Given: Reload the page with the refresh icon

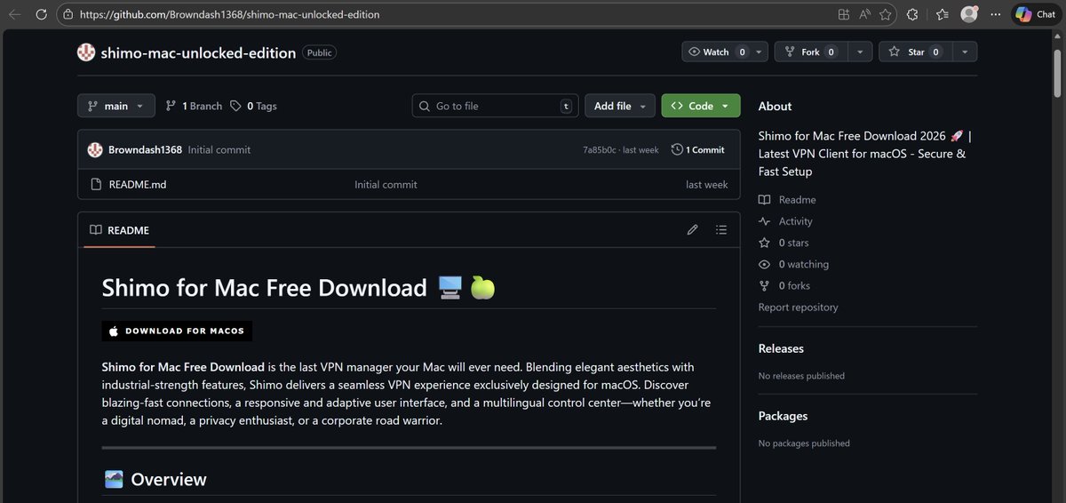Looking at the screenshot, I should [42, 14].
